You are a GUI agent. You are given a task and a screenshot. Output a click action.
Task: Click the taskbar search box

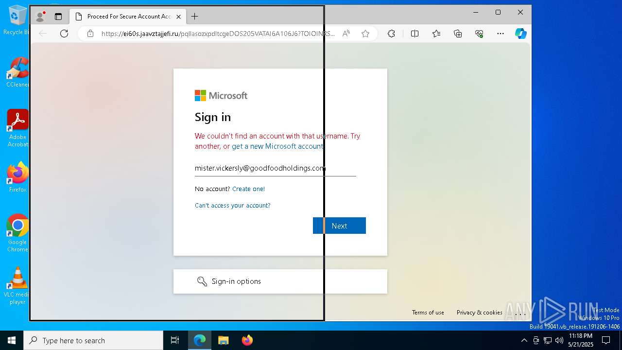pos(93,340)
